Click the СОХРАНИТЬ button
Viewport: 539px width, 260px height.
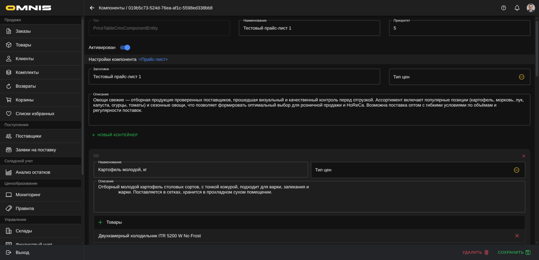coord(514,253)
